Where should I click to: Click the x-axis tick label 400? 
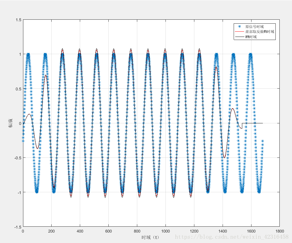pyautogui.click(x=80, y=231)
